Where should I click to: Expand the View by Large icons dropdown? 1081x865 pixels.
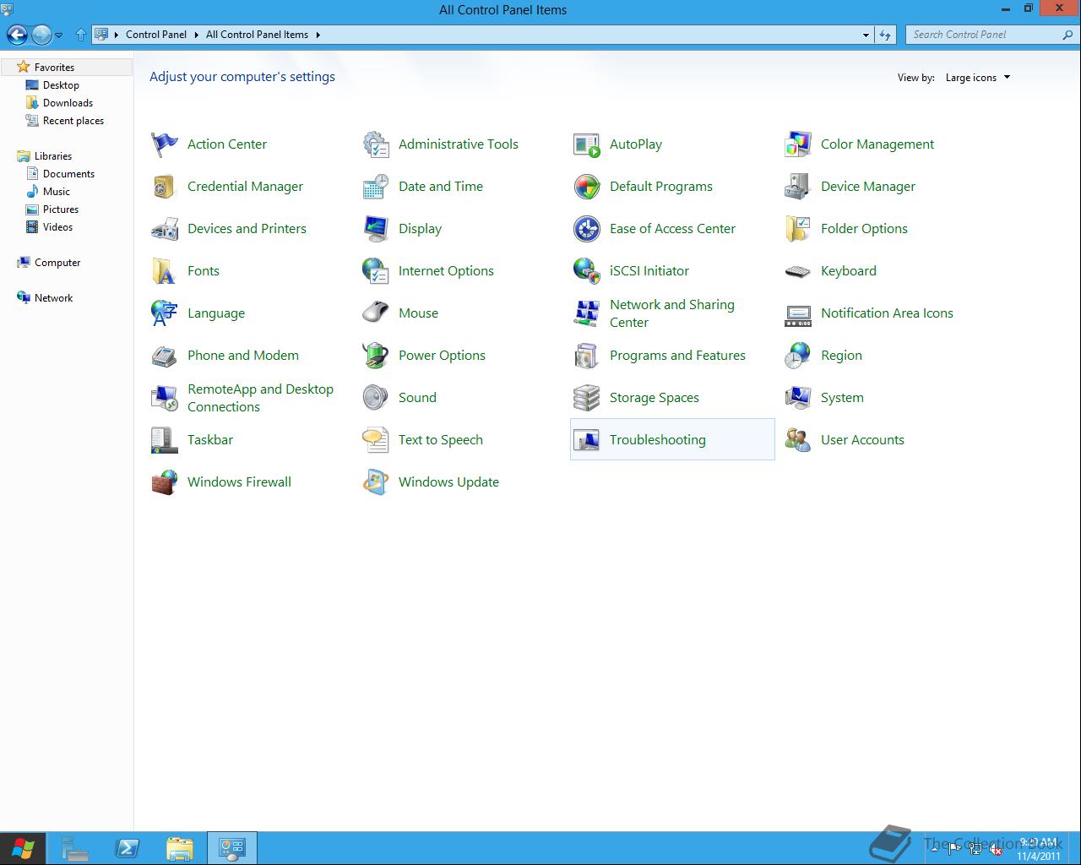point(978,78)
